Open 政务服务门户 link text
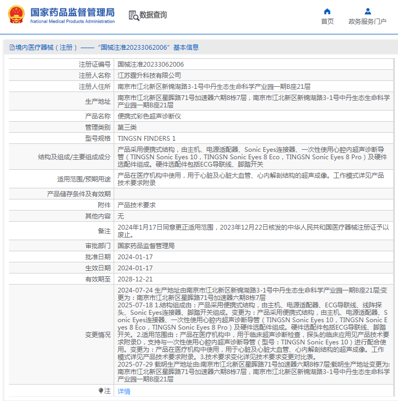 (367, 22)
